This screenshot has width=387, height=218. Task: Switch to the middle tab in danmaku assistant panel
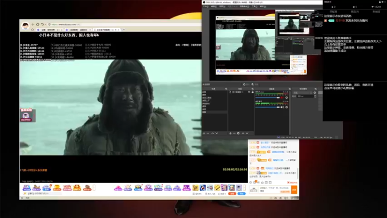(355, 12)
